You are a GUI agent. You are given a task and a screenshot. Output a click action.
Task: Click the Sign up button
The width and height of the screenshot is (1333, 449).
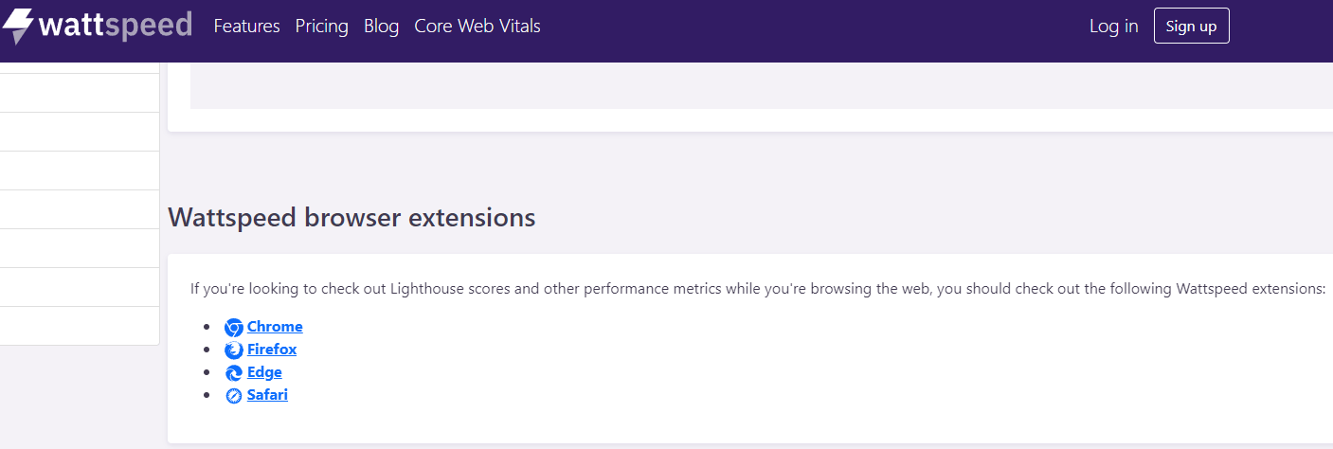click(x=1191, y=26)
